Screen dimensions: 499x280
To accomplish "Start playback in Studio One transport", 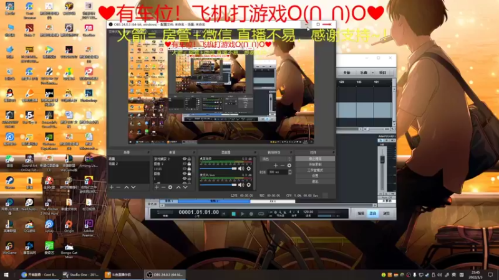I will pos(243,214).
